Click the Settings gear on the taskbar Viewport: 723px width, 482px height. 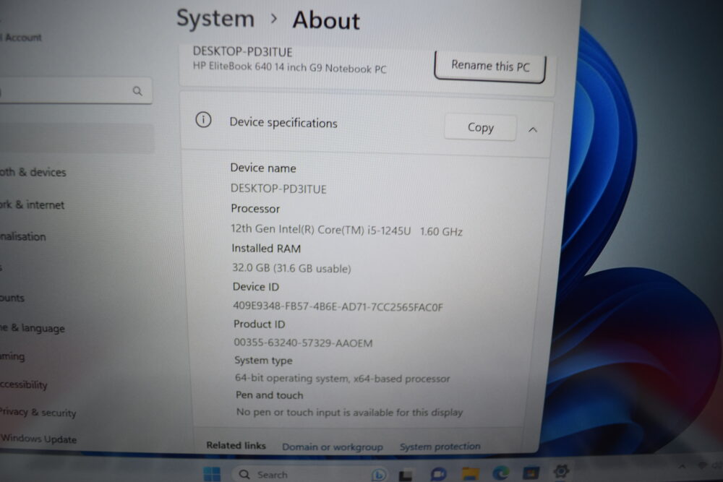coord(561,471)
